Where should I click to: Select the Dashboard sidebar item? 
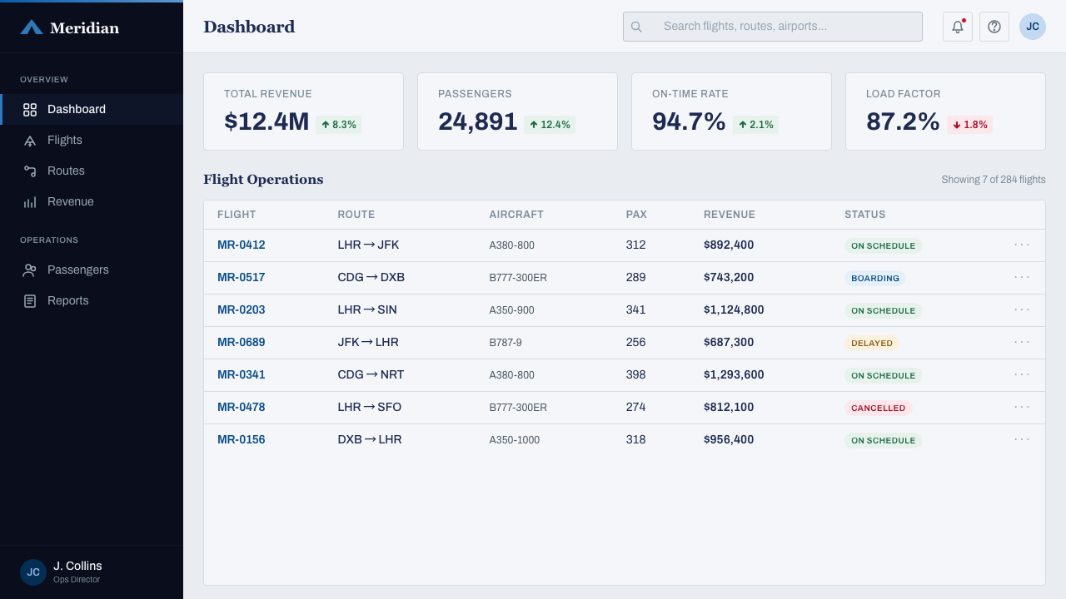point(92,109)
